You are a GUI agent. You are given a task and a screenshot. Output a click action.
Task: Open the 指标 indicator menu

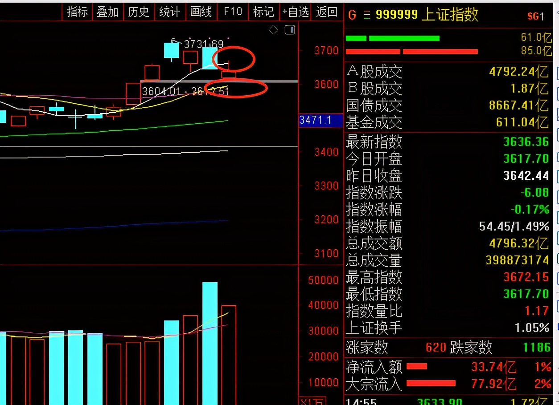(x=77, y=12)
